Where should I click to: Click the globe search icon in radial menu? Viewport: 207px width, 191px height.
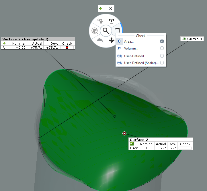click(95, 31)
